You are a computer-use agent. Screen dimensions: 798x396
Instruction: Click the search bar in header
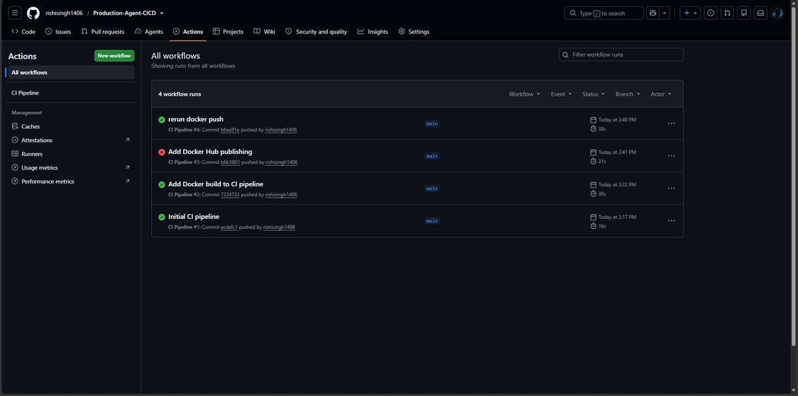(x=604, y=13)
